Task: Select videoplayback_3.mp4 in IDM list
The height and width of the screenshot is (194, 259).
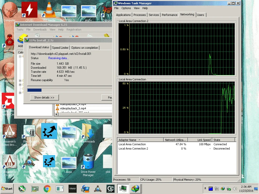Action: point(73,108)
